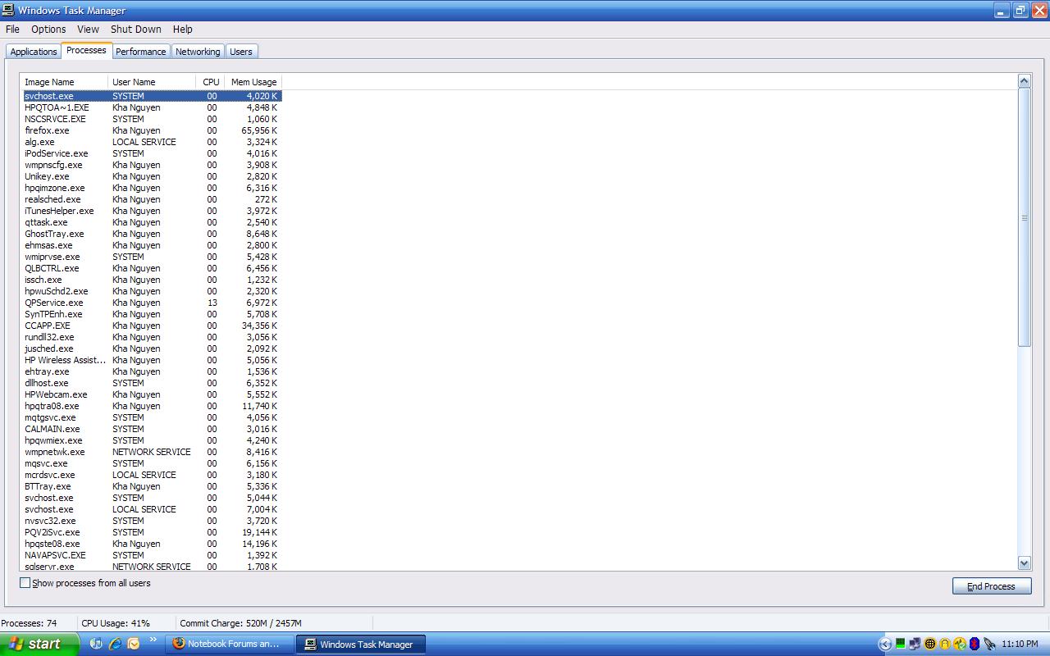Click the 65,956 K memory value
This screenshot has height=656, width=1050.
(x=259, y=130)
